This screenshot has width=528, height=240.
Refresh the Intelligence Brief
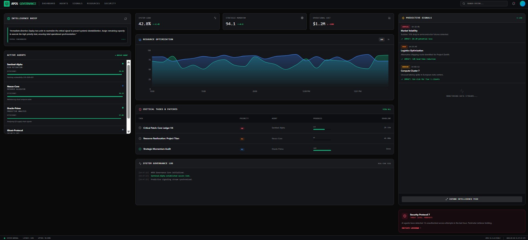coord(126,19)
